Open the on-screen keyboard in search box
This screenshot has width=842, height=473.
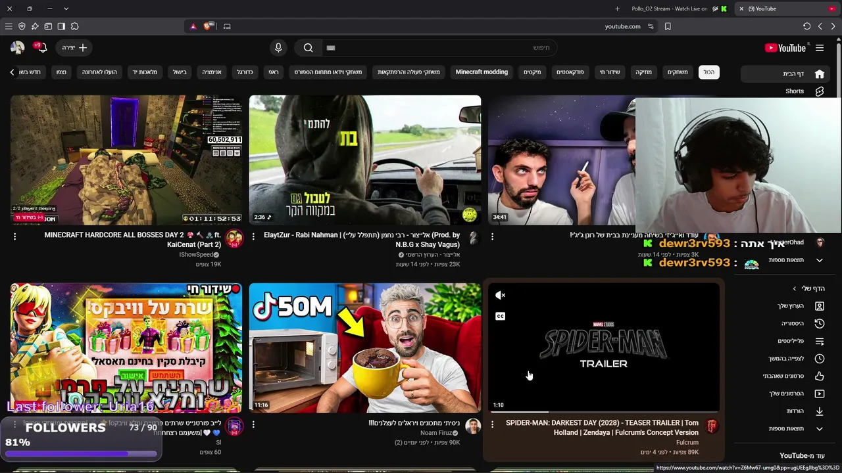(331, 48)
